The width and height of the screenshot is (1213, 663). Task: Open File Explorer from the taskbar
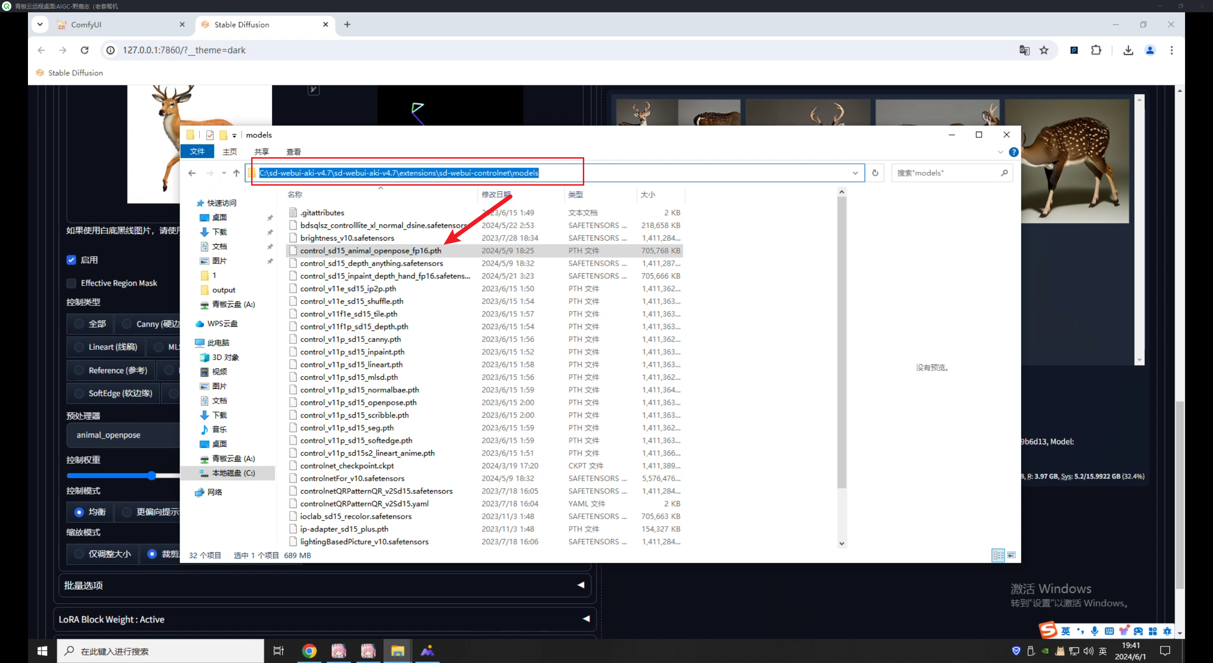[398, 651]
